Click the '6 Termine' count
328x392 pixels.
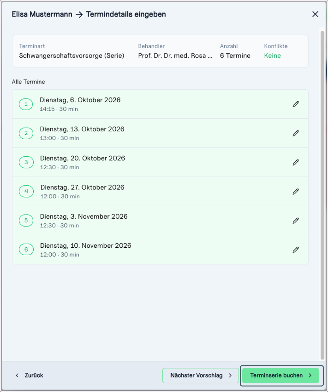235,56
